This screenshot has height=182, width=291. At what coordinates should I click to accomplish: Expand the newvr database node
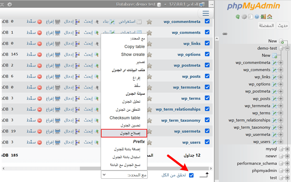pos(287,156)
